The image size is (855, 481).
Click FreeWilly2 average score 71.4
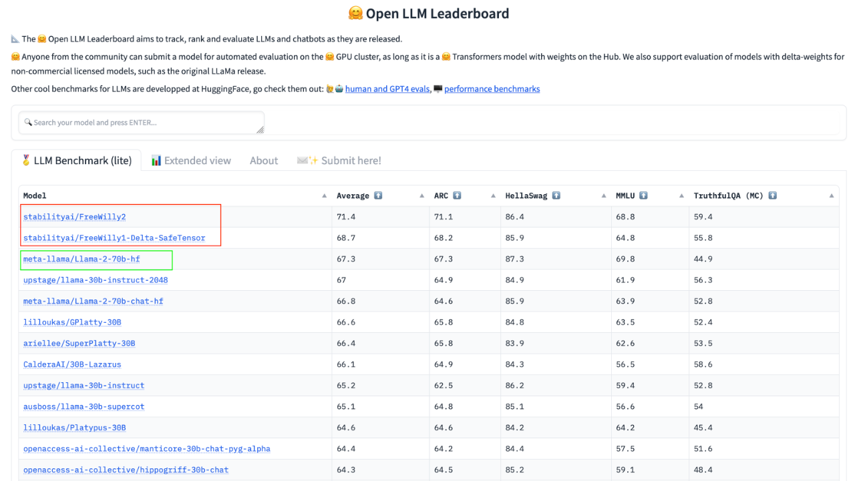click(345, 217)
